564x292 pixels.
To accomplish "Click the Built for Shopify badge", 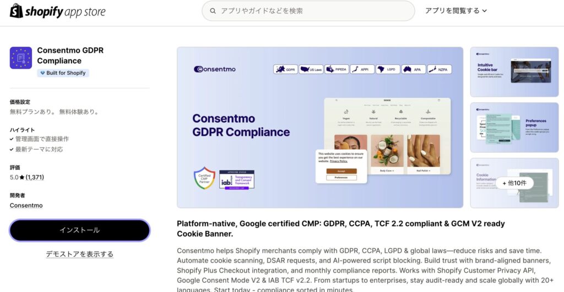I will click(x=63, y=73).
